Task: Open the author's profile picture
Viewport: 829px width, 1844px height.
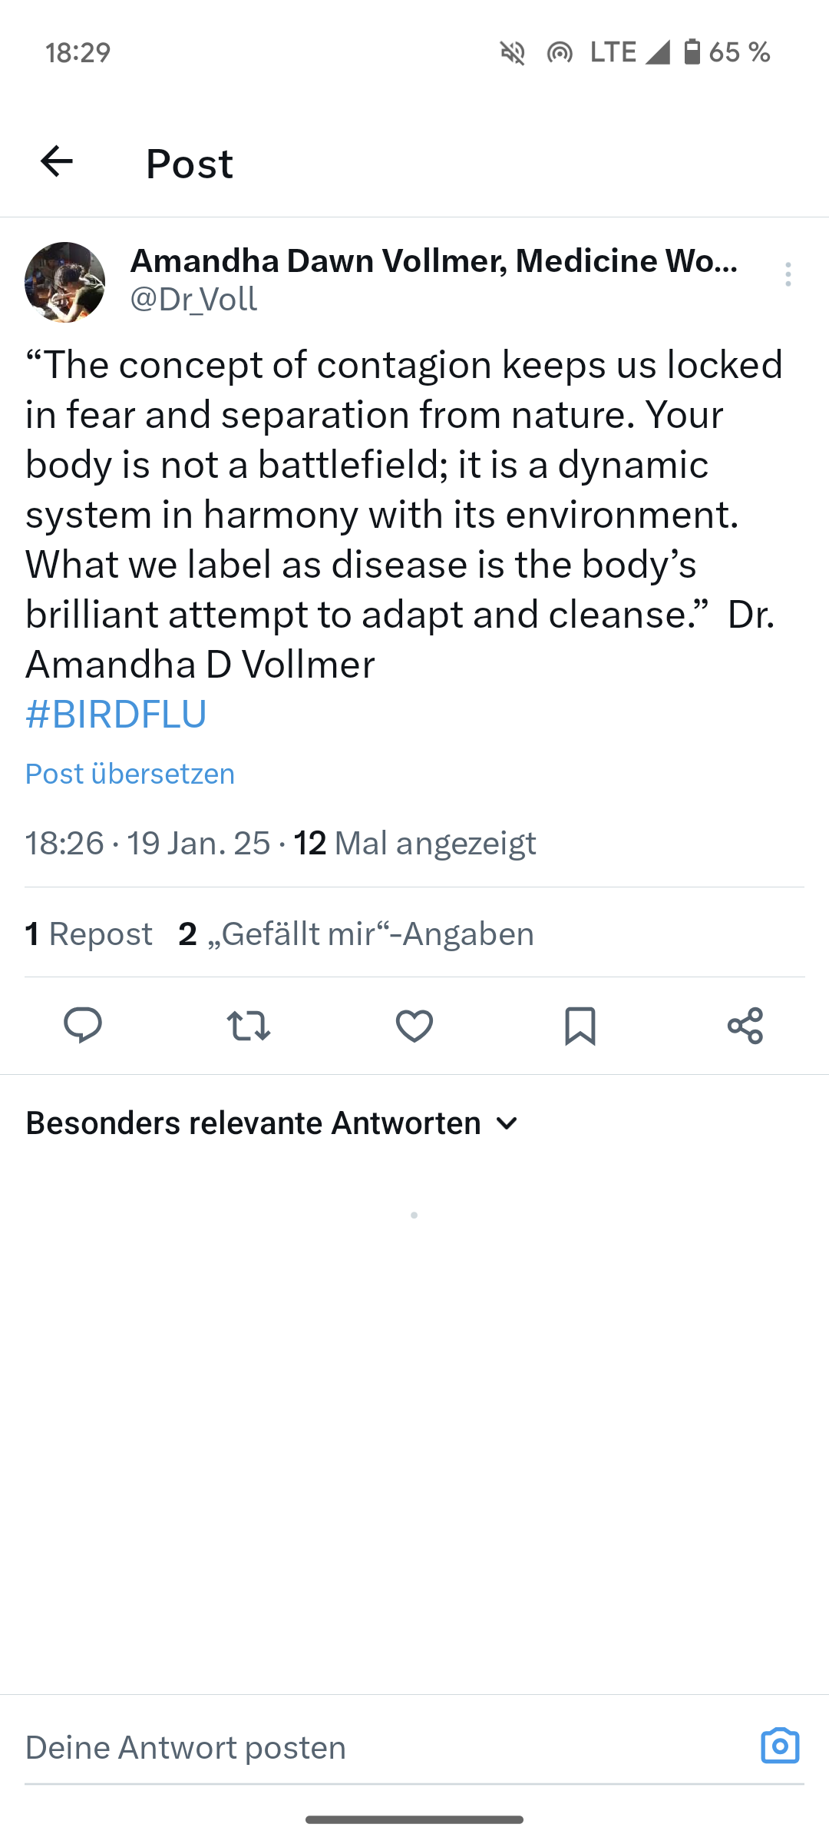Action: point(65,282)
